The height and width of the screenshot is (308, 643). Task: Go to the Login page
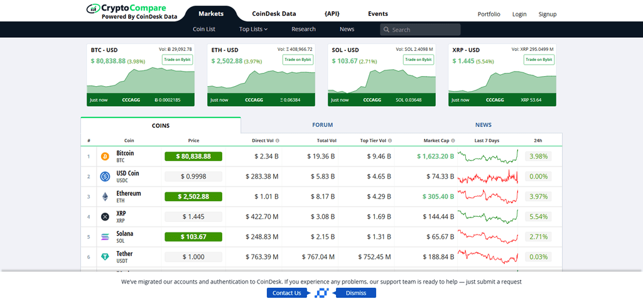coord(519,14)
